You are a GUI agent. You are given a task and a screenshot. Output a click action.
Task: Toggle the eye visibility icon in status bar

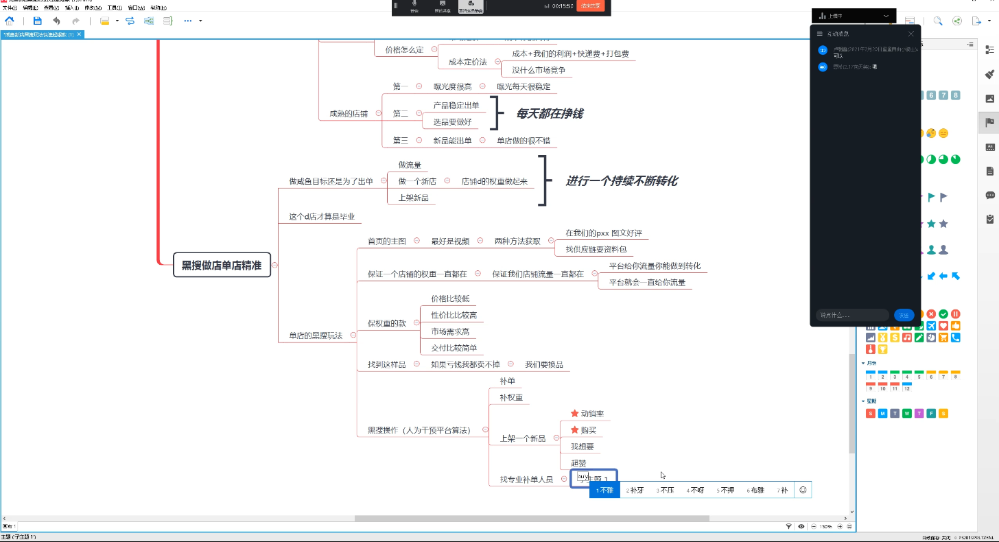point(801,526)
